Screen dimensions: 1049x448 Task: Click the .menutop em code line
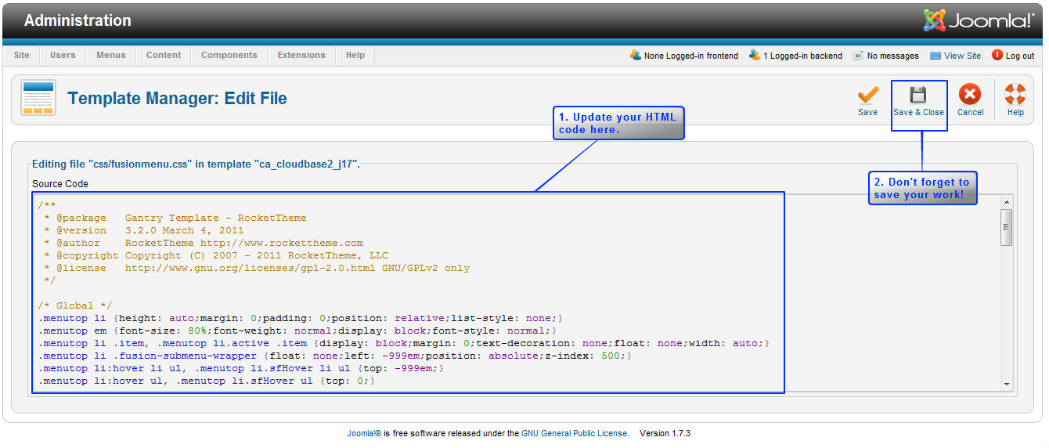(297, 331)
